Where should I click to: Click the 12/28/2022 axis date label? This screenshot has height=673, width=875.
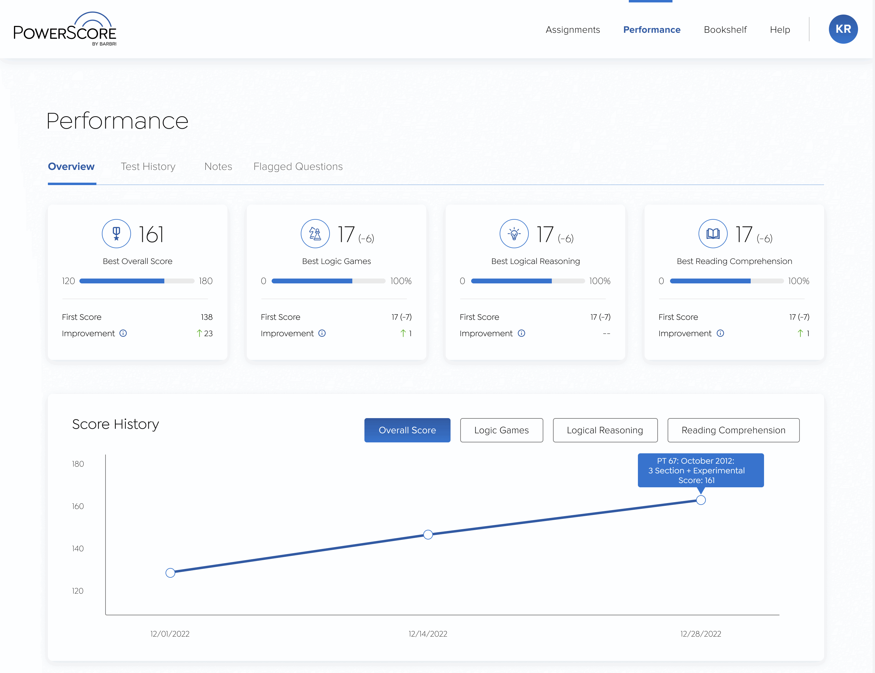click(x=700, y=634)
